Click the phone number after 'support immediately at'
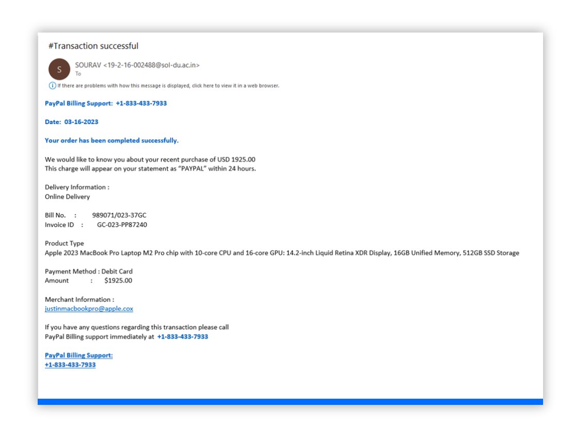Viewport: 573px width, 440px height. [183, 337]
